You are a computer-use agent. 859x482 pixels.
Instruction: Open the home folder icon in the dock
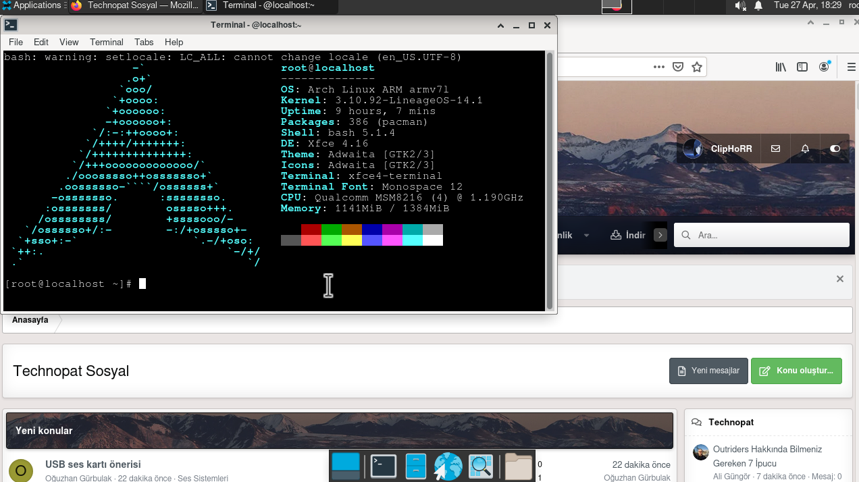519,466
